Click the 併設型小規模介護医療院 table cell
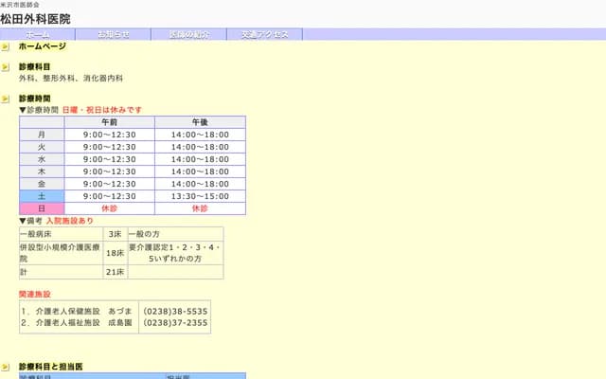606x379 pixels. pyautogui.click(x=61, y=252)
